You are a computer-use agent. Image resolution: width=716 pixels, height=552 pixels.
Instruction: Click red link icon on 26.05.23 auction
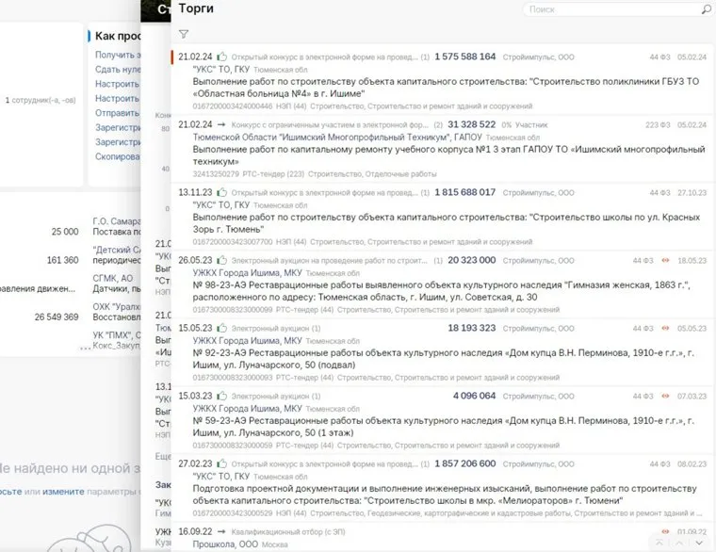point(665,260)
